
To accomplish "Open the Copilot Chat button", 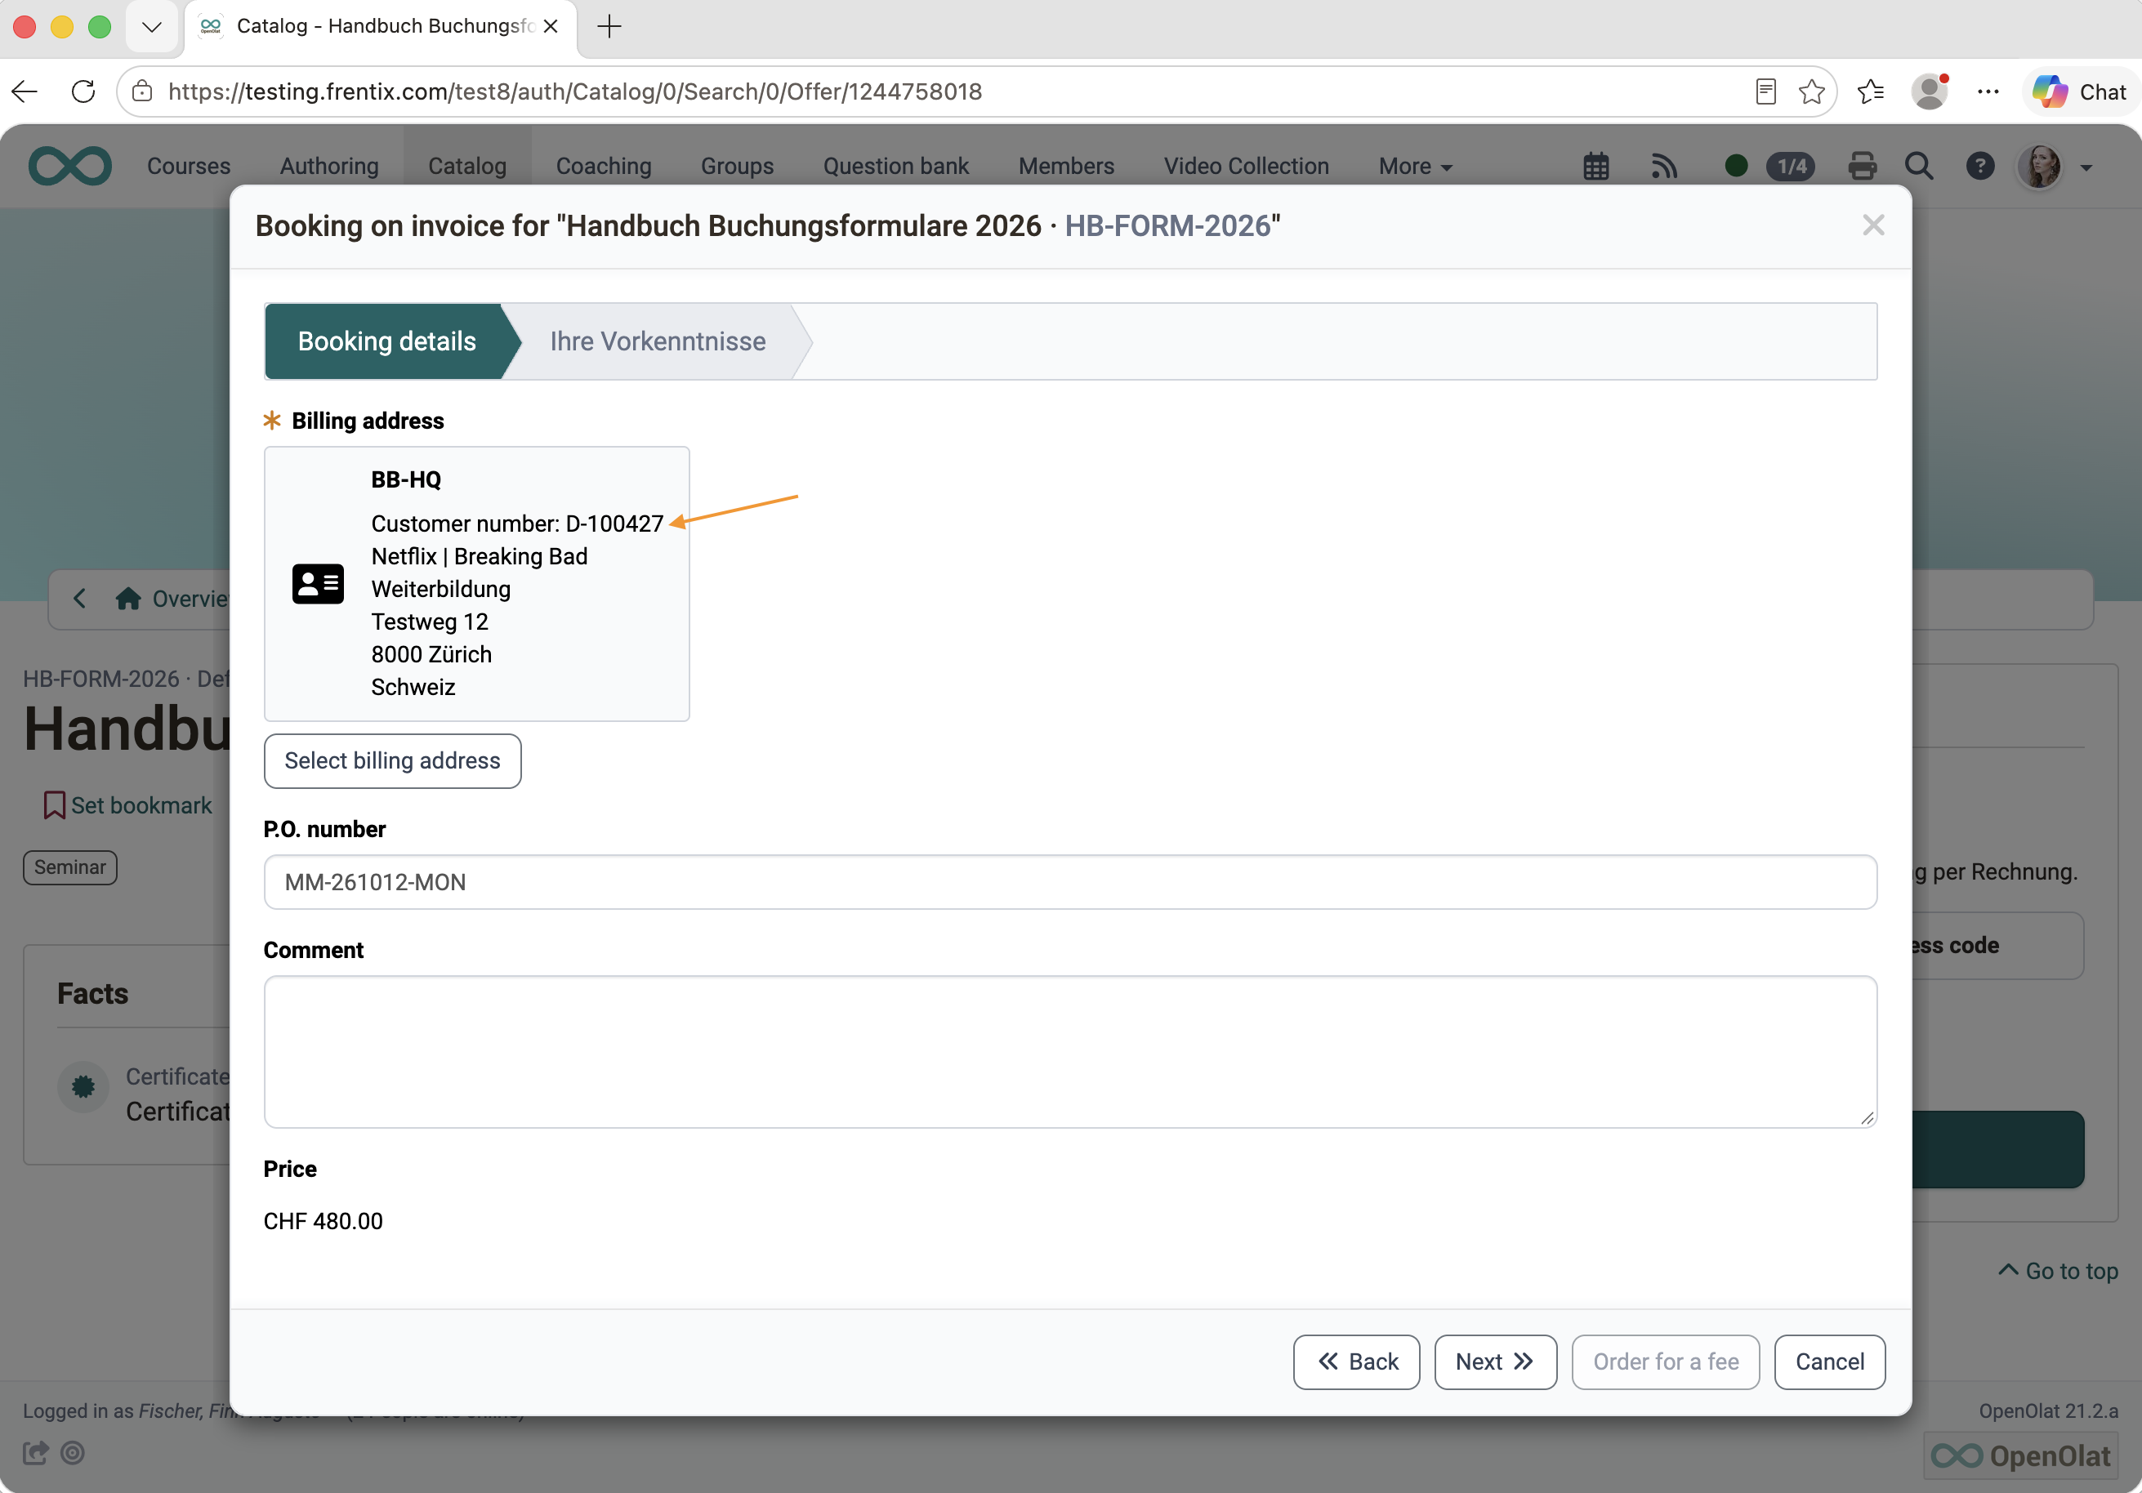I will pyautogui.click(x=2079, y=91).
